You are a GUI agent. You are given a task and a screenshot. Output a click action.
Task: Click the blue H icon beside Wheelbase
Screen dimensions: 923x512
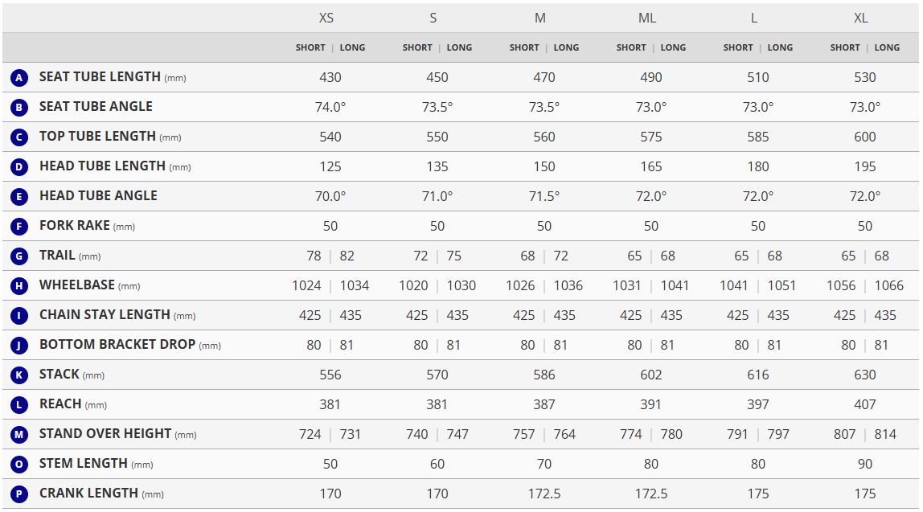point(19,286)
